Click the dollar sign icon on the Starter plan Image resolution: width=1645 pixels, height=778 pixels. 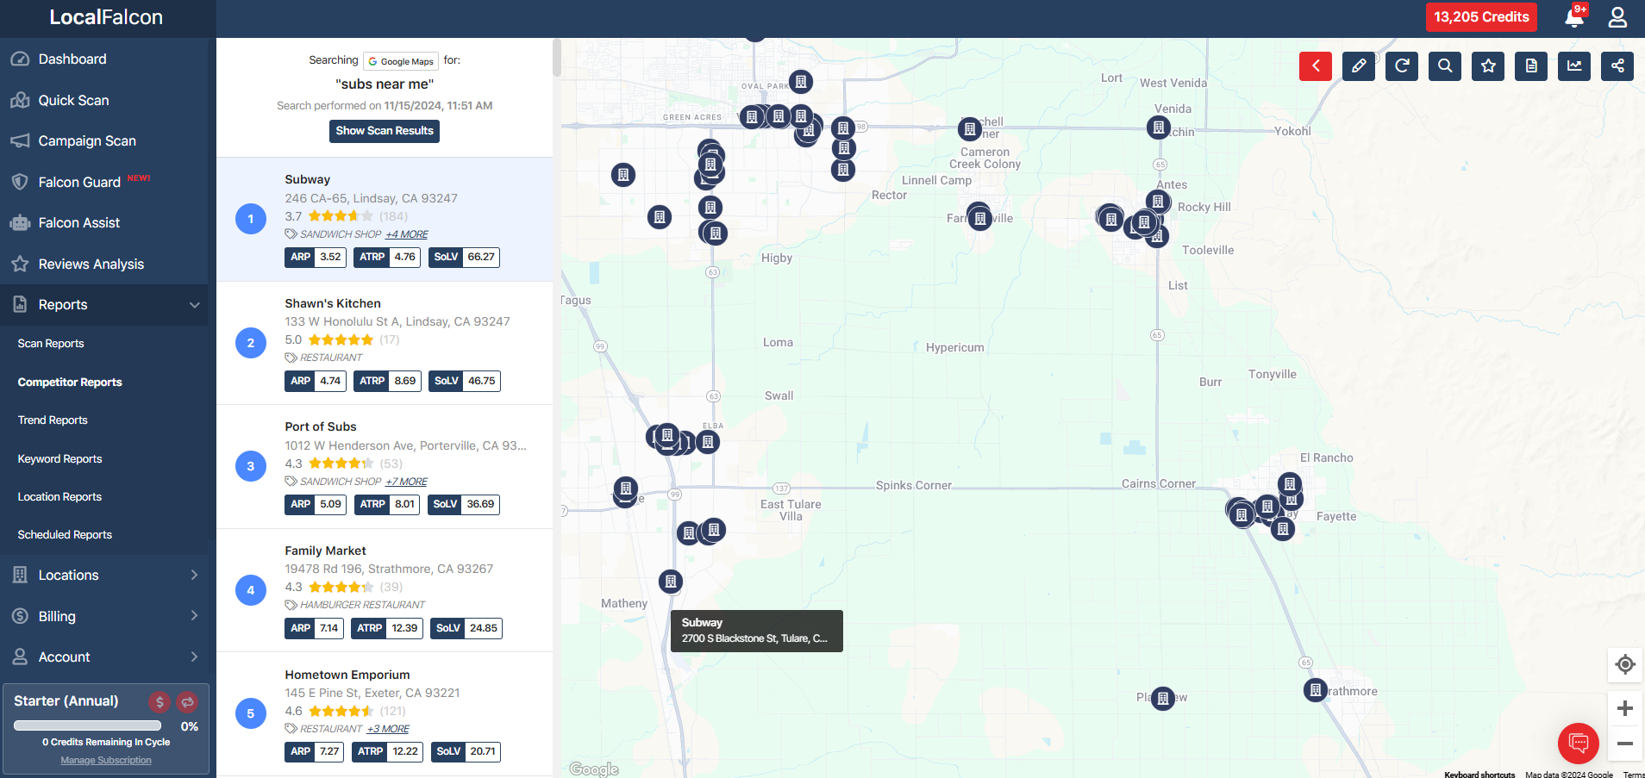click(x=159, y=702)
